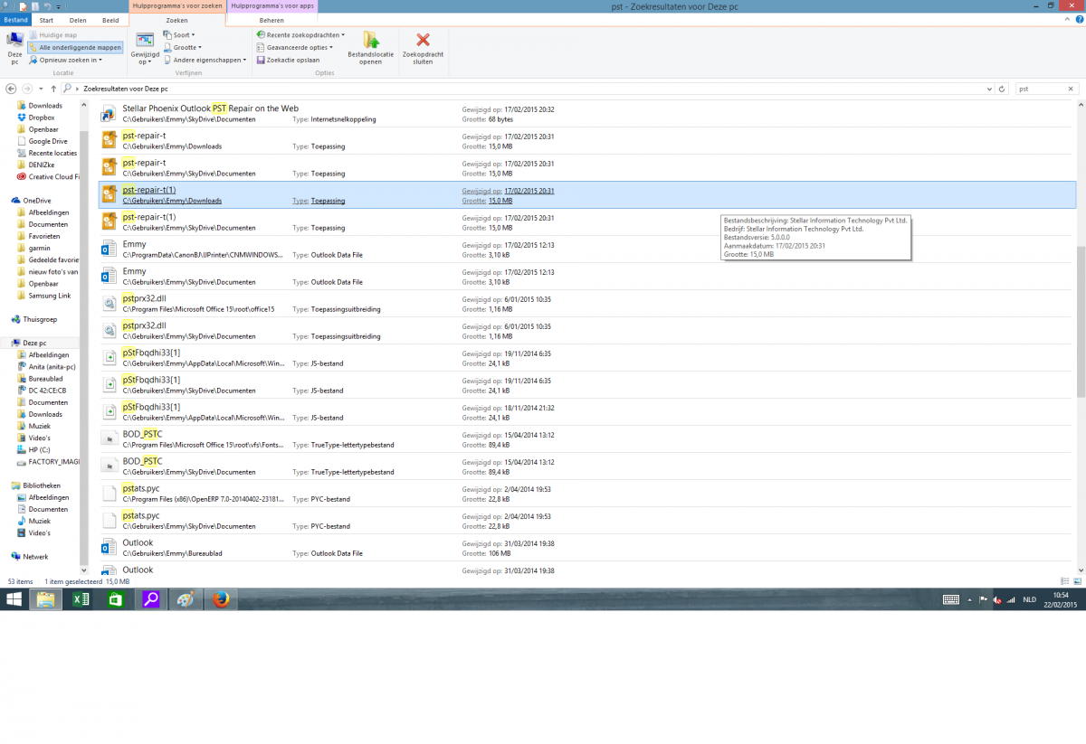This screenshot has width=1086, height=744.
Task: Click the Bestandslocatie openen folder icon
Action: coord(370,40)
